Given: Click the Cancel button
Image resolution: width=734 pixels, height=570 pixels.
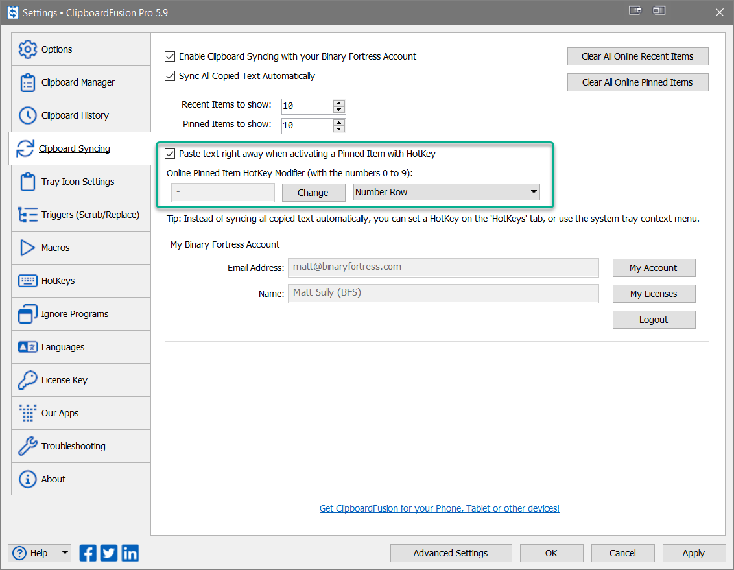Looking at the screenshot, I should pyautogui.click(x=622, y=553).
